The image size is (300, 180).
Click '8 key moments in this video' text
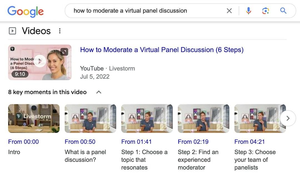pyautogui.click(x=47, y=92)
